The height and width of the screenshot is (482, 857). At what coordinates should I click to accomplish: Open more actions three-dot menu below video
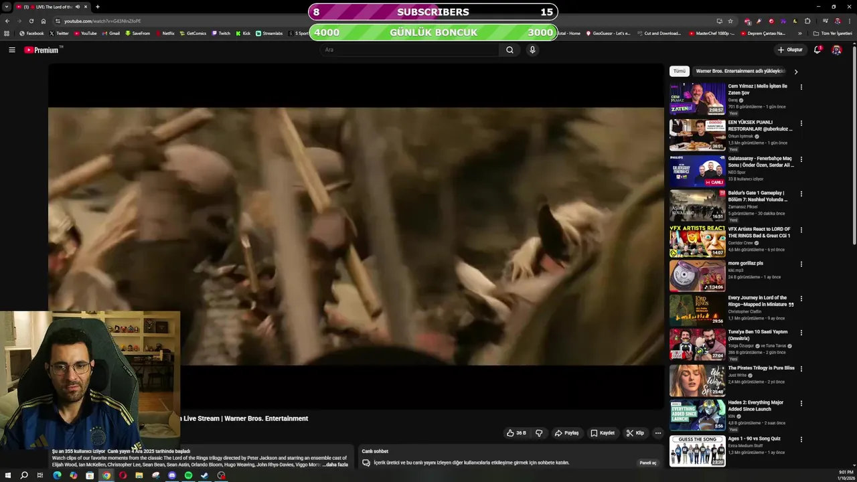pos(657,433)
